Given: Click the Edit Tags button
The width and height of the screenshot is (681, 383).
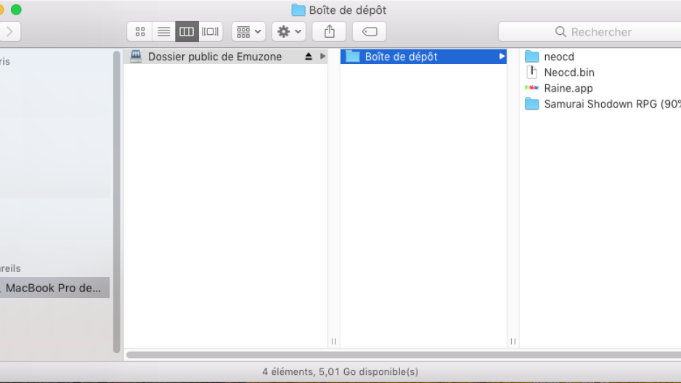Looking at the screenshot, I should tap(369, 32).
